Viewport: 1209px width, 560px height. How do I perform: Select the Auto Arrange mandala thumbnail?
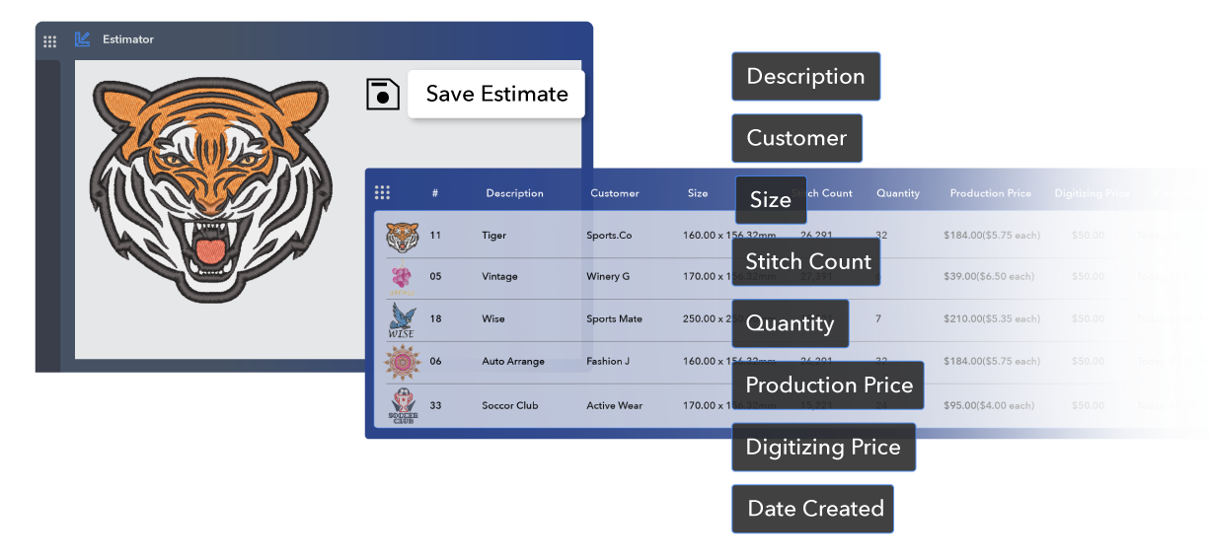[x=402, y=362]
